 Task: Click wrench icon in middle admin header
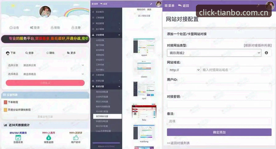[x=151, y=4]
